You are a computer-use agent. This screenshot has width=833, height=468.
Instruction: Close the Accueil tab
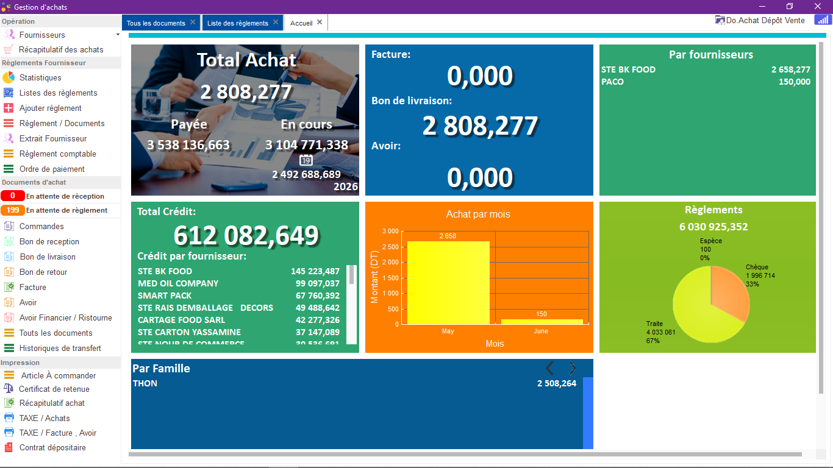320,23
